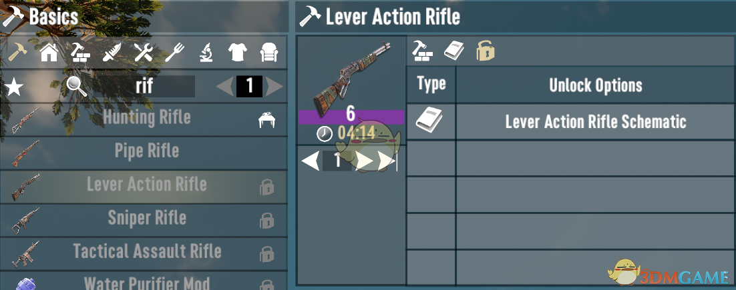Select the hammer-and-bricks construction category
Screen dimensions: 736x290
click(80, 53)
